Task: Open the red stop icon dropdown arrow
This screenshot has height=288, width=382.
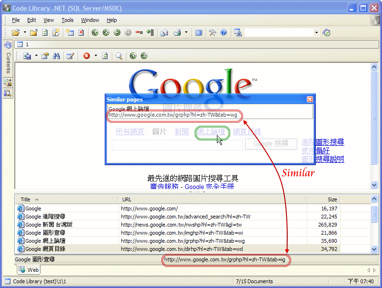Action: pyautogui.click(x=96, y=56)
